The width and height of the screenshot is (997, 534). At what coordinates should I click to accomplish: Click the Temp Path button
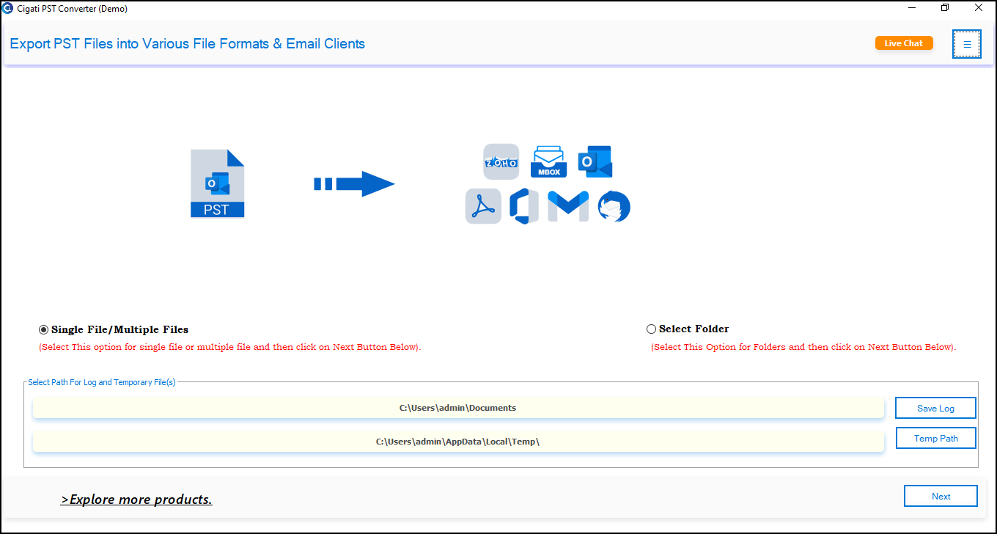[936, 438]
